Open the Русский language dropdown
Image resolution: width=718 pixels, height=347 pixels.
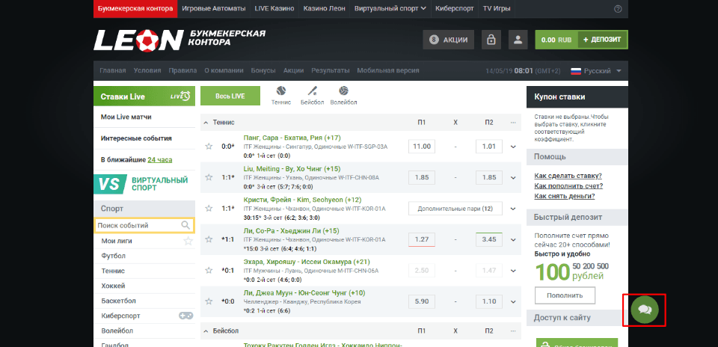(595, 71)
